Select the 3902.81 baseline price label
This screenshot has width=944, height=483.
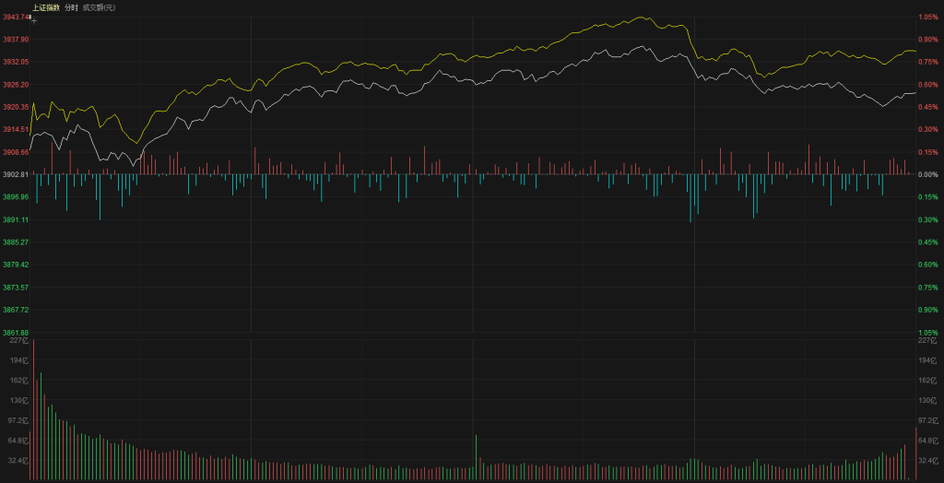point(16,174)
